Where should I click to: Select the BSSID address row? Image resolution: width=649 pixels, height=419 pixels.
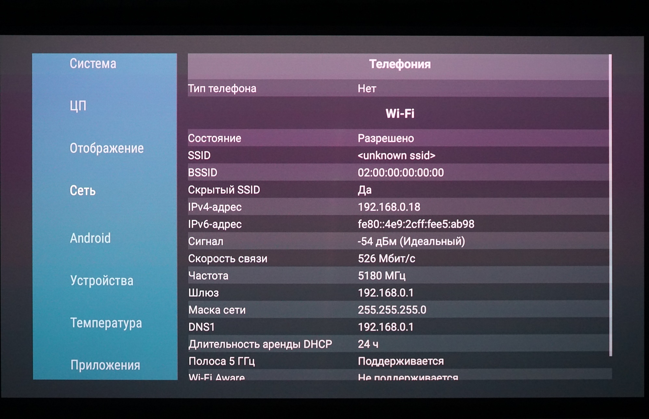[x=398, y=173]
